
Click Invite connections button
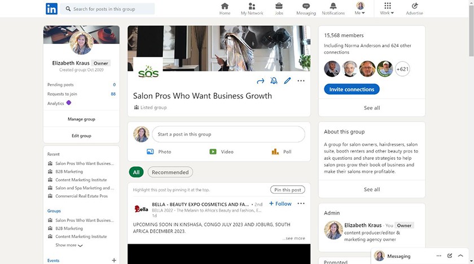click(x=352, y=90)
